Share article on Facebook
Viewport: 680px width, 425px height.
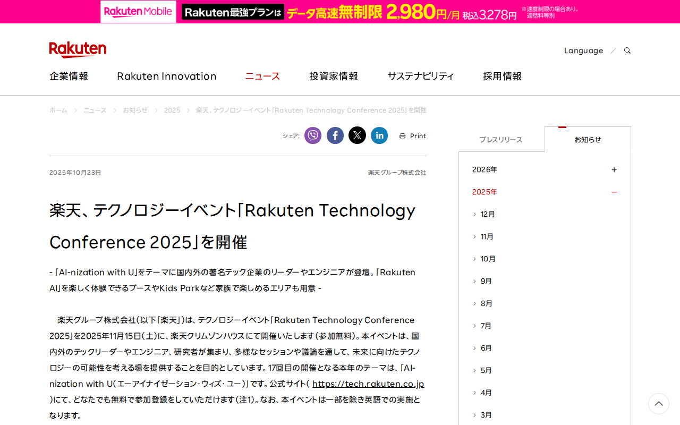pos(335,135)
